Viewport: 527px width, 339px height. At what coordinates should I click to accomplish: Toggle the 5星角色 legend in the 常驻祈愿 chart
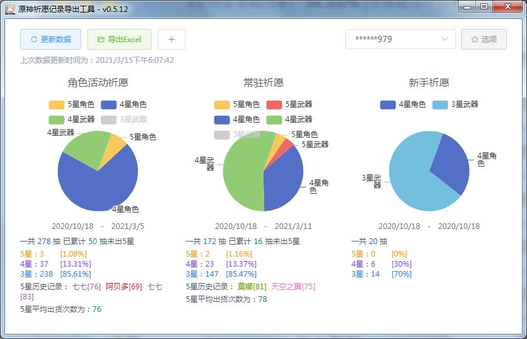coord(236,104)
